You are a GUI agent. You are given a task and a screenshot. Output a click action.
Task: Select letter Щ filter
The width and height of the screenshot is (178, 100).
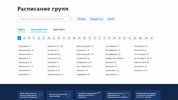(x=140, y=38)
